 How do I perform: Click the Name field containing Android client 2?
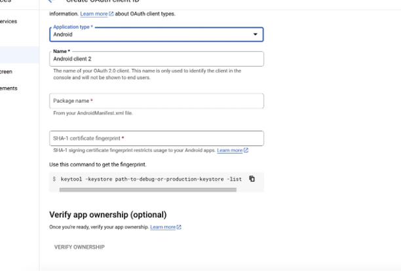click(156, 59)
